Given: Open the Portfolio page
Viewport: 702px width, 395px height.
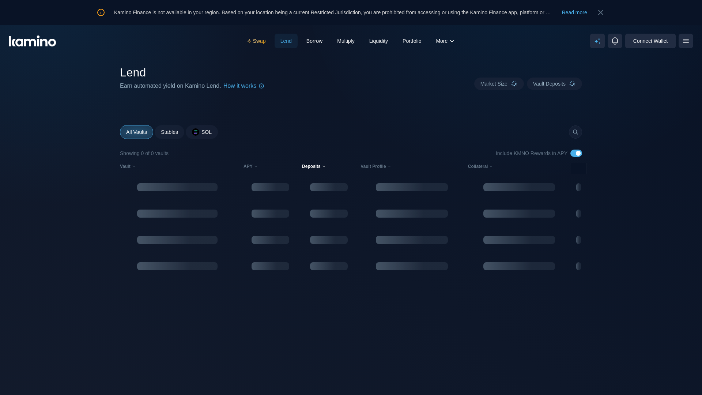Looking at the screenshot, I should [x=412, y=41].
